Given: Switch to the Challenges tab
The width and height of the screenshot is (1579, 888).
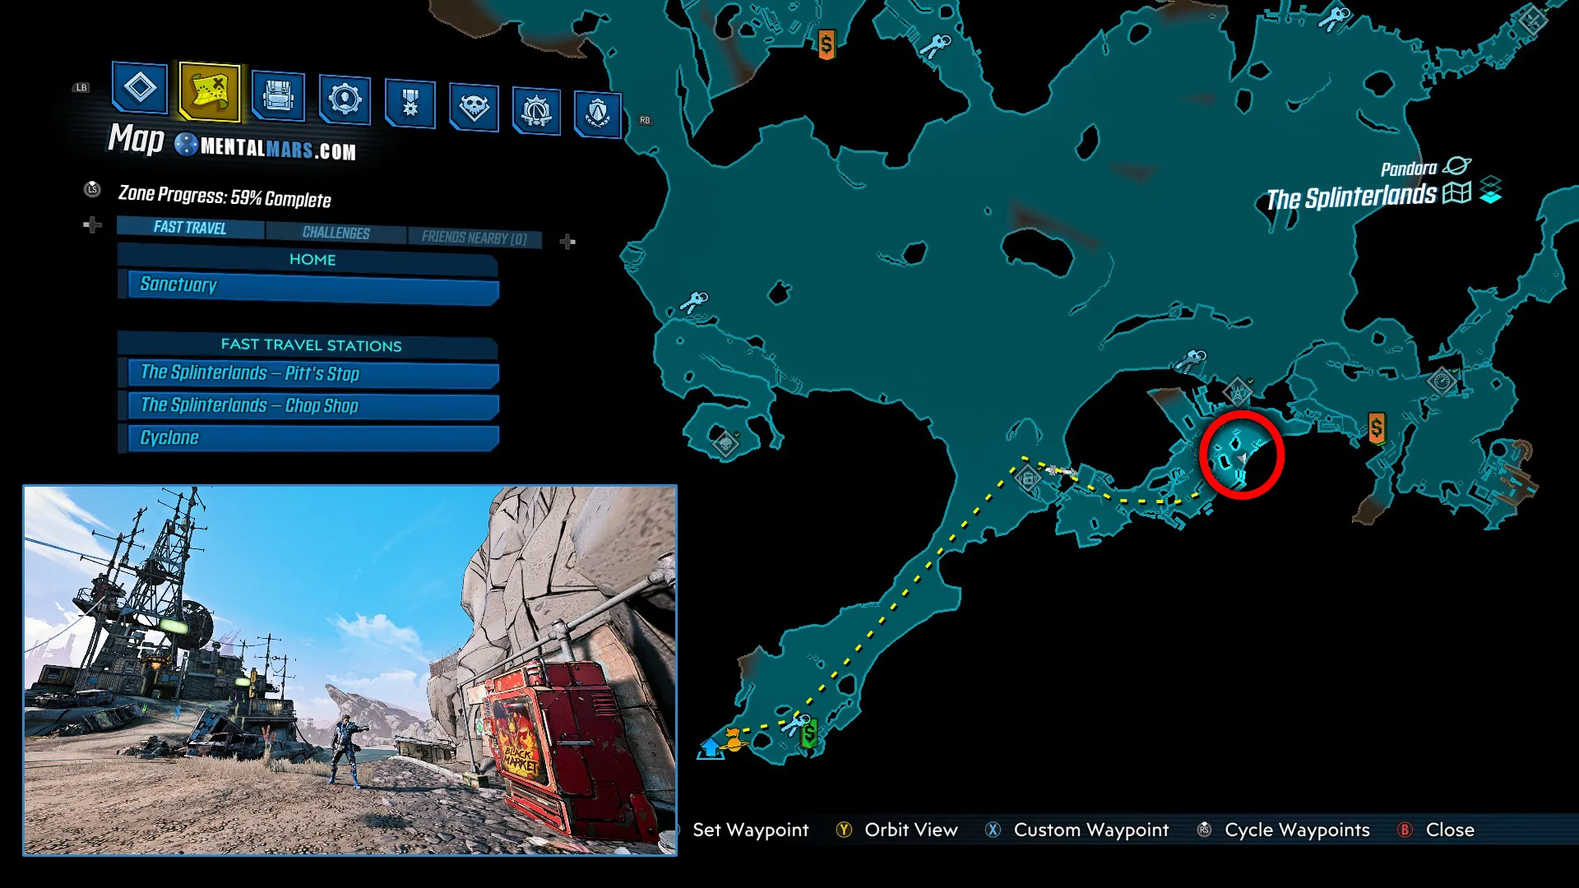Looking at the screenshot, I should [336, 233].
